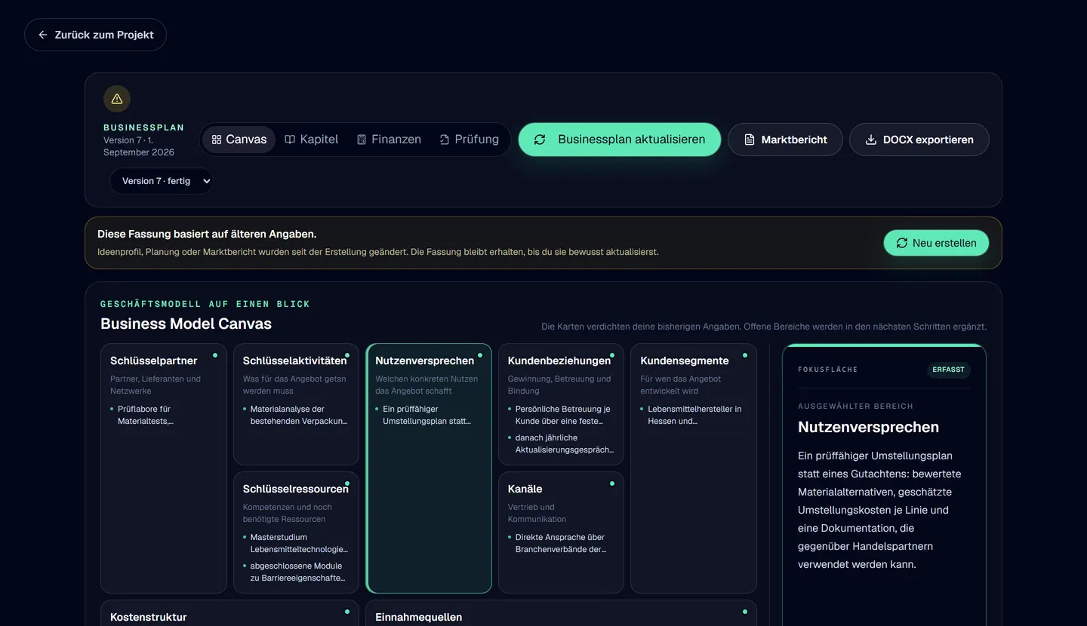1087x626 pixels.
Task: Click the refresh icon in Neu erstellen
Action: tap(901, 243)
